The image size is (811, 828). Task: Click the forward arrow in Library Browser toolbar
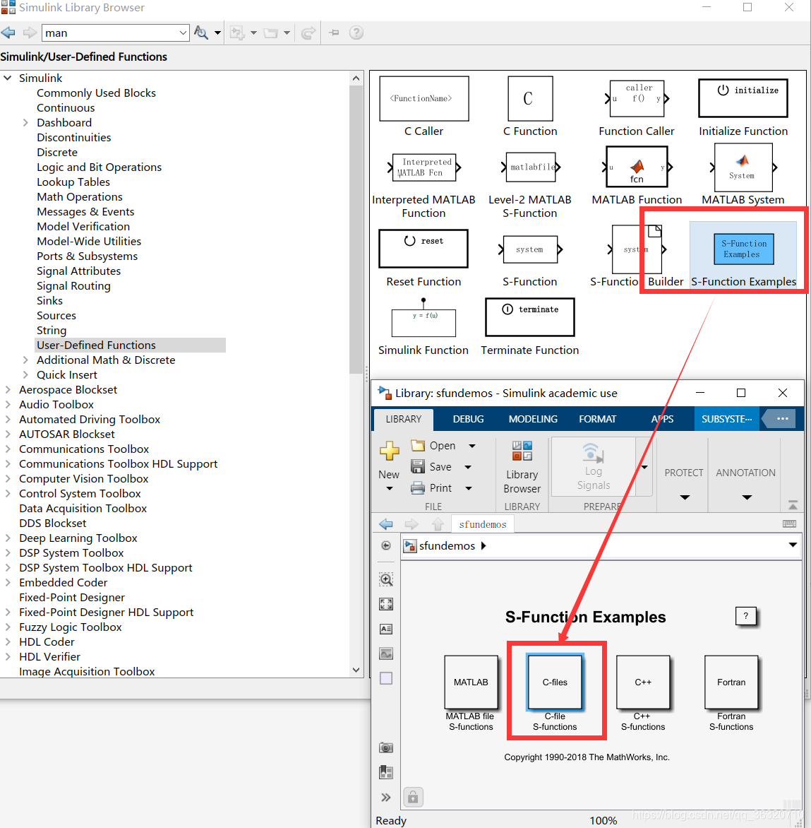(30, 32)
